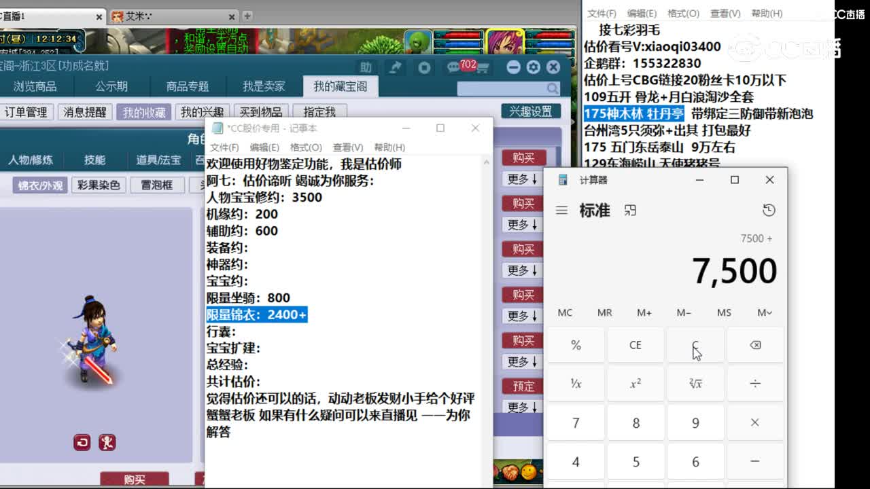This screenshot has height=489, width=870.
Task: Open the Calculator navigation hamburger menu
Action: coord(562,211)
